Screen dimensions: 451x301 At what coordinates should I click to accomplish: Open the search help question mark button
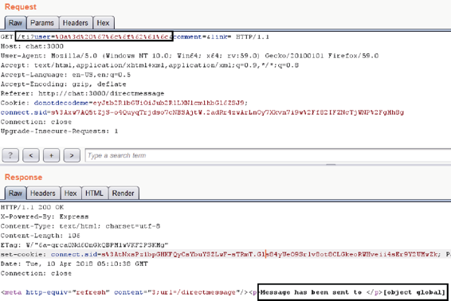(x=10, y=155)
